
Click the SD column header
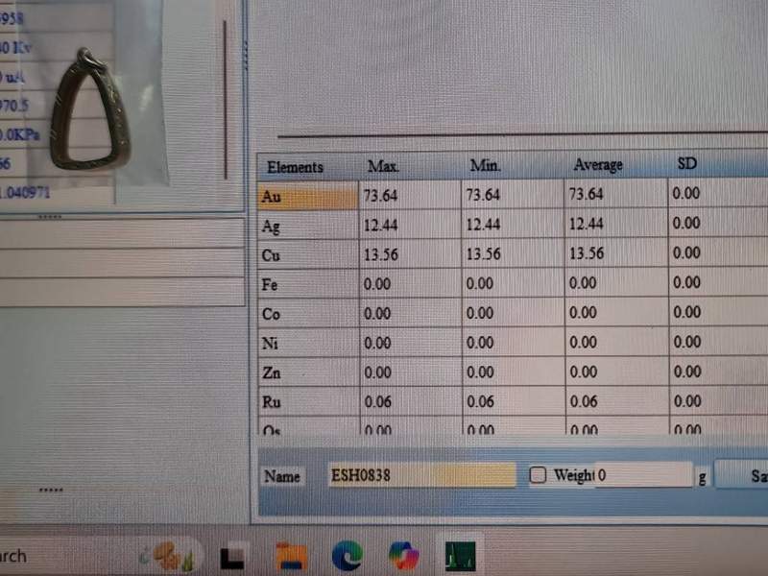click(x=687, y=164)
